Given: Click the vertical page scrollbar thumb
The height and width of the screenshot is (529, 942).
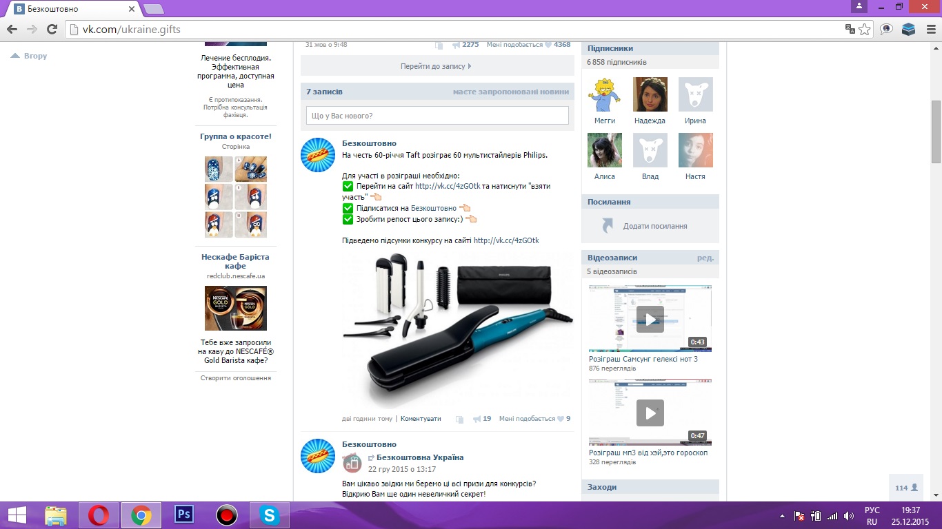Looking at the screenshot, I should (936, 132).
